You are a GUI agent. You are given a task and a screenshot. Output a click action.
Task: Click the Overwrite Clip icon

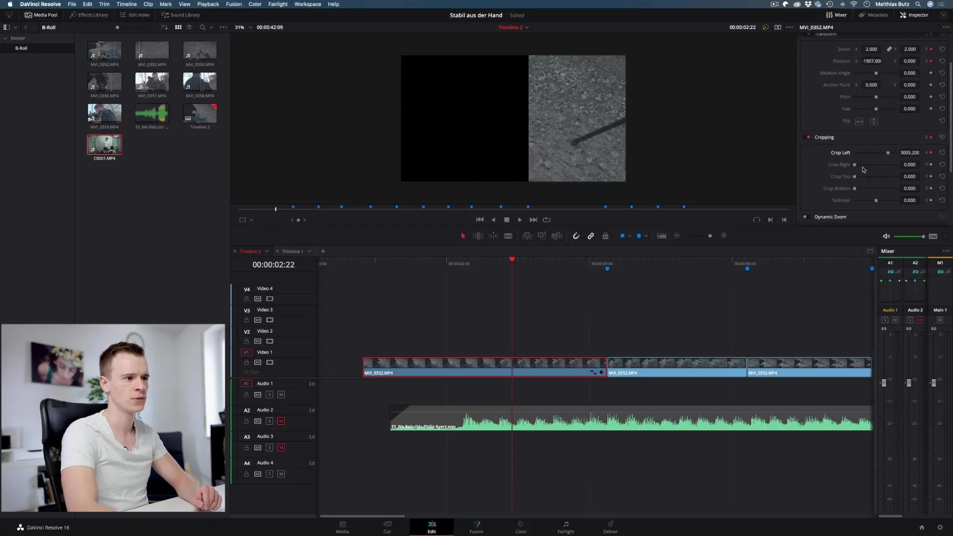tap(542, 236)
